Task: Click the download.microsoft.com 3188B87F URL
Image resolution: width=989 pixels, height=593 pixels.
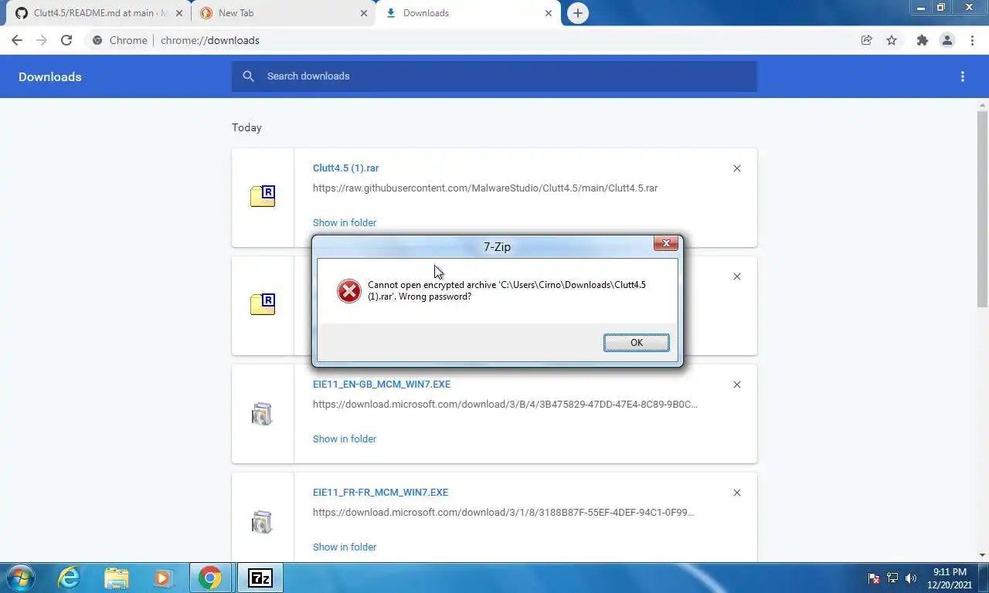Action: point(504,512)
